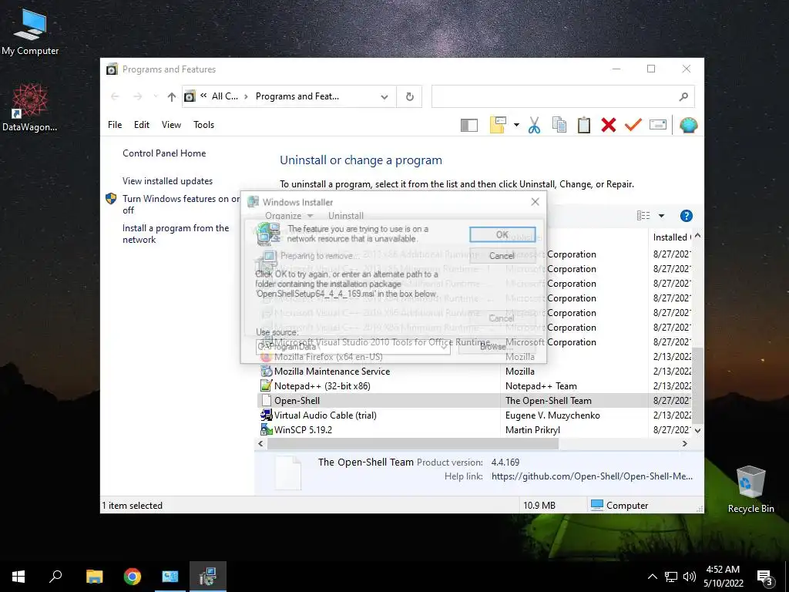Open File Explorer from the taskbar
The width and height of the screenshot is (789, 592).
[94, 577]
